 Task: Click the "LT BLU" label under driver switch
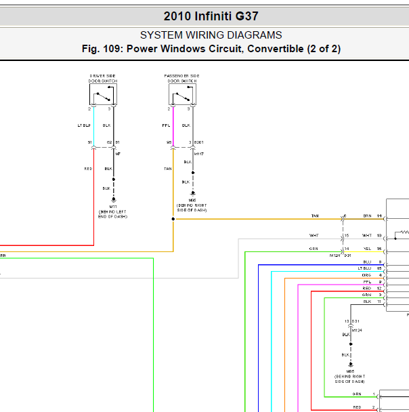point(84,125)
